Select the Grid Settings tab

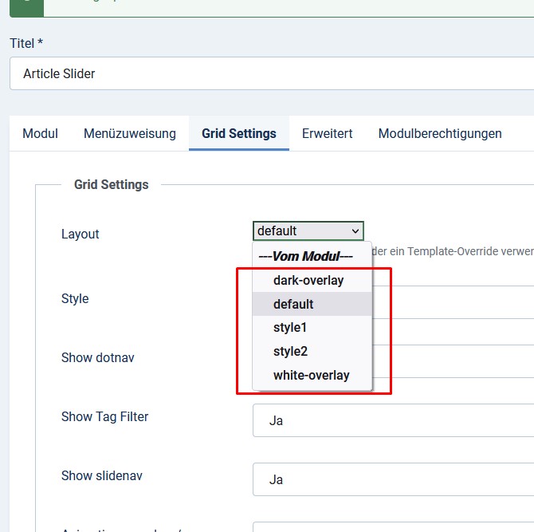tap(239, 133)
